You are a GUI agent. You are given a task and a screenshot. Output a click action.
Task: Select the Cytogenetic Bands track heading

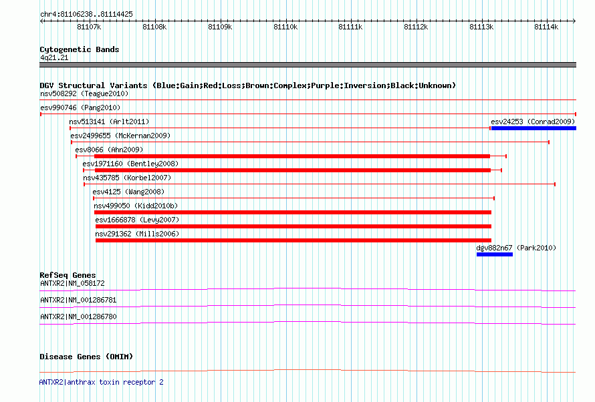coord(80,49)
